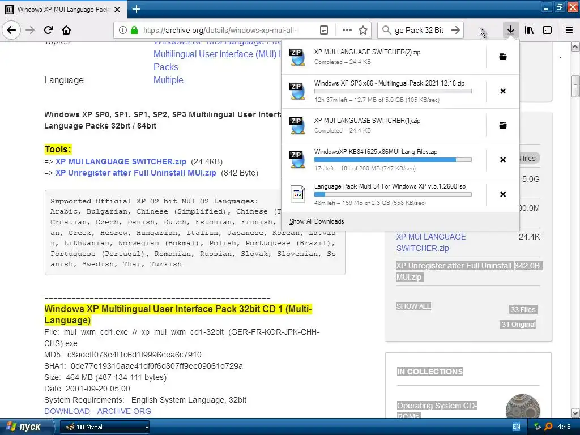Reload the current page

48,30
